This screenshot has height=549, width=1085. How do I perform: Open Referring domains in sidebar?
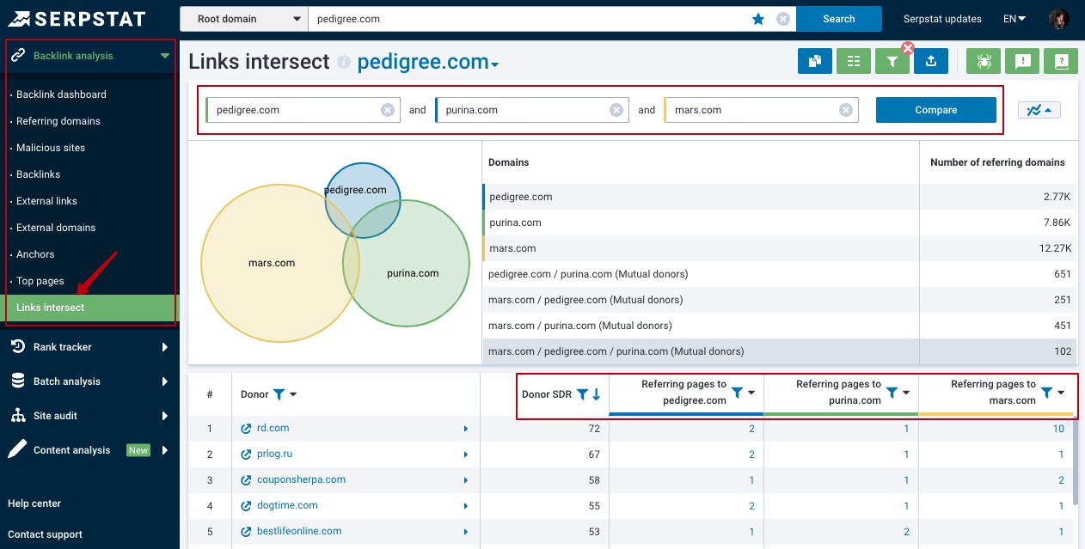58,121
